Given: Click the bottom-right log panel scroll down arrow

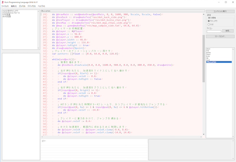Looking at the screenshot, I should pos(233,158).
